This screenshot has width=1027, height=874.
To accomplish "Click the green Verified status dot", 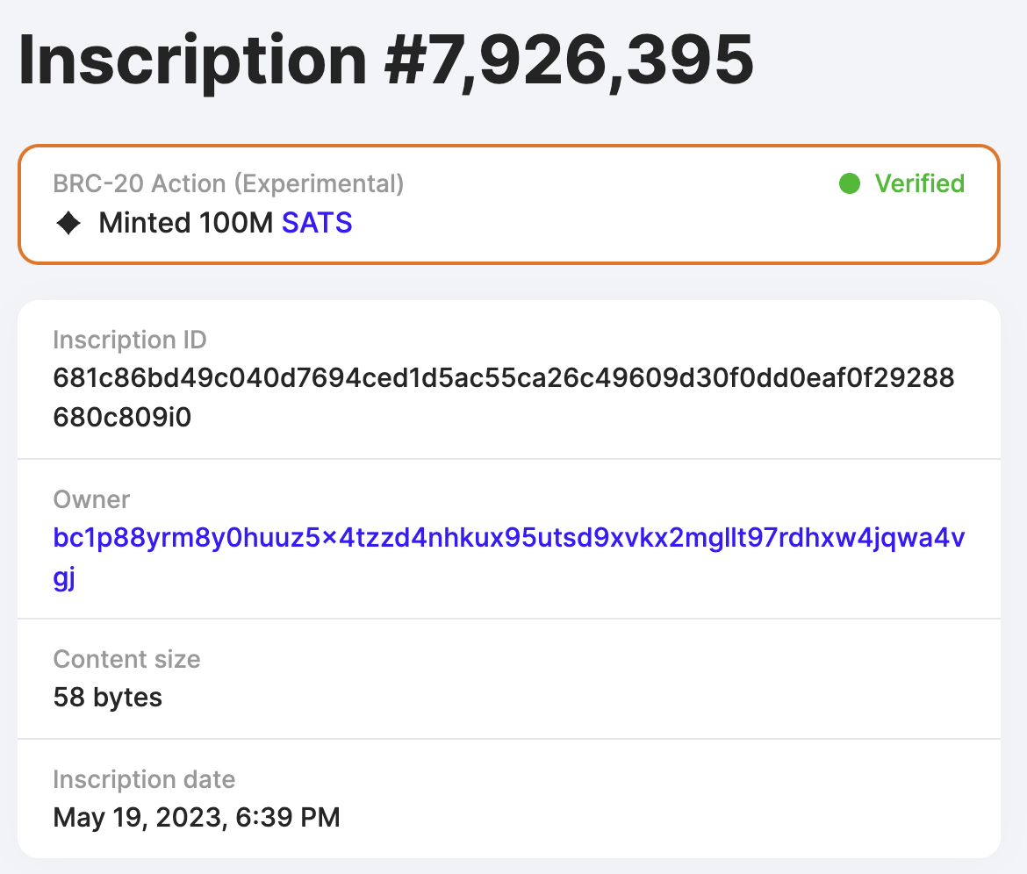I will coord(850,184).
